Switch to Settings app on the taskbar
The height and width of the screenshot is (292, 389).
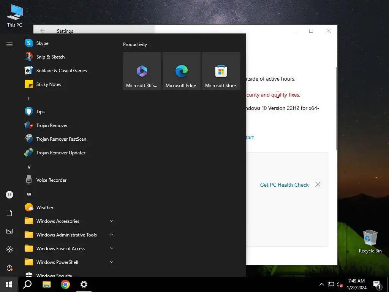84,284
